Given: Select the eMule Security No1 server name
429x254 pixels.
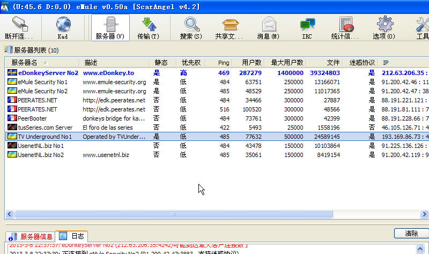Looking at the screenshot, I should (42, 82).
